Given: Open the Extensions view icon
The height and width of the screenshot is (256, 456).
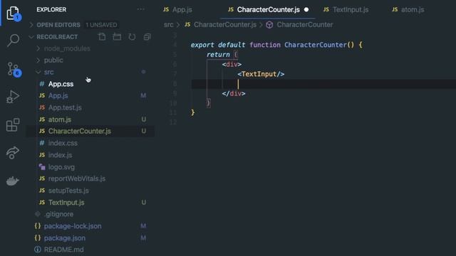Looking at the screenshot, I should [13, 125].
